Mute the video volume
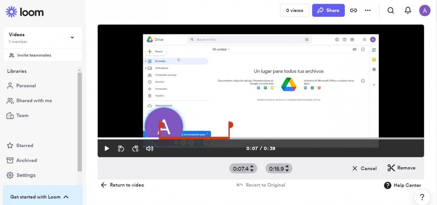The width and height of the screenshot is (437, 205). [x=149, y=149]
